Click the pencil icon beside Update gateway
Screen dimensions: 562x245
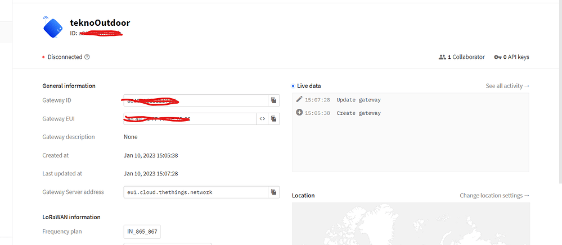point(299,99)
